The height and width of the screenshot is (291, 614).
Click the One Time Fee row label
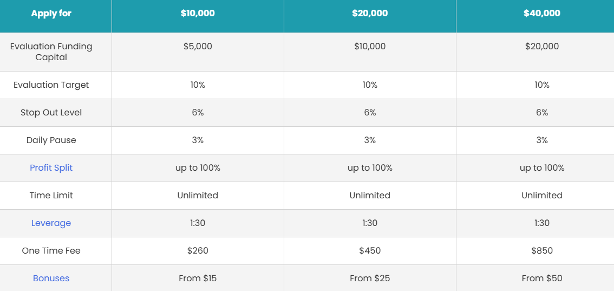click(51, 251)
